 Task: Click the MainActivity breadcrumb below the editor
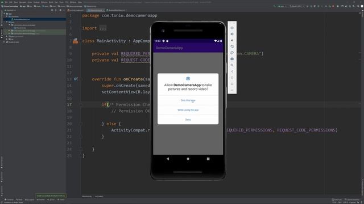tap(87, 197)
